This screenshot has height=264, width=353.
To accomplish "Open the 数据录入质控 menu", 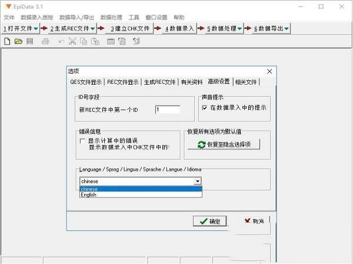I will (x=37, y=17).
